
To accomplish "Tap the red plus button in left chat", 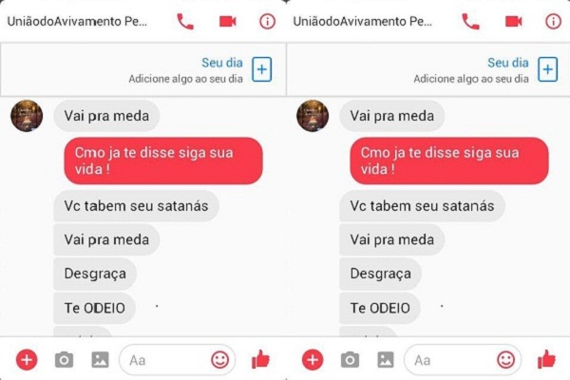I will tap(27, 360).
